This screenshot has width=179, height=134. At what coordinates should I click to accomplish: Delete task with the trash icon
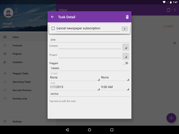tap(127, 17)
